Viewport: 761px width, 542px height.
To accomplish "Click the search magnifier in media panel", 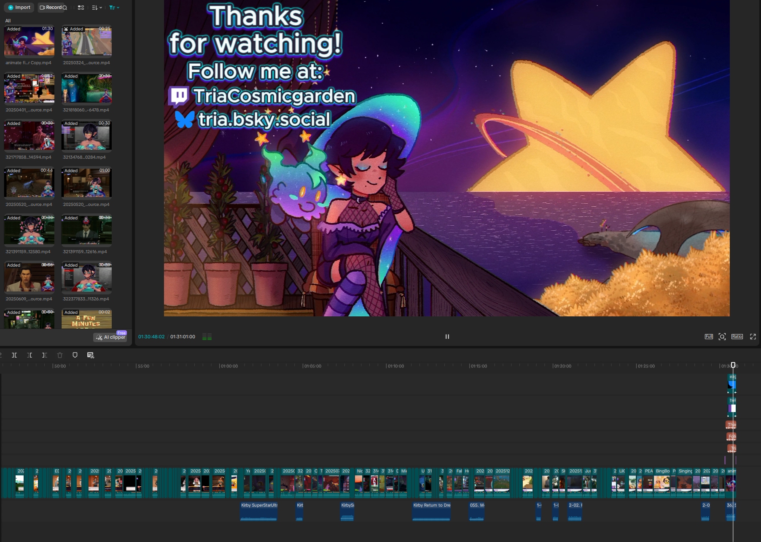I will point(65,8).
